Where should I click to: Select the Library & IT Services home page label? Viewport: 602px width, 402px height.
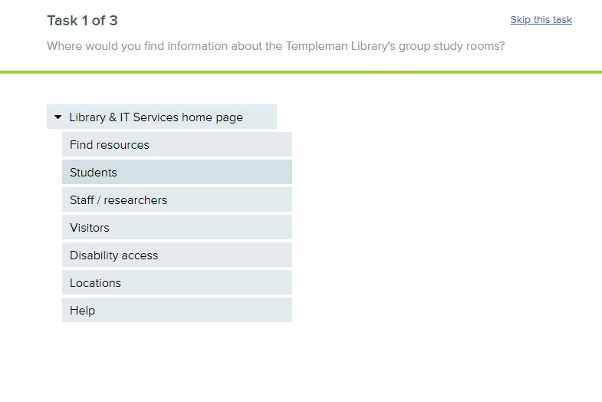click(x=156, y=117)
